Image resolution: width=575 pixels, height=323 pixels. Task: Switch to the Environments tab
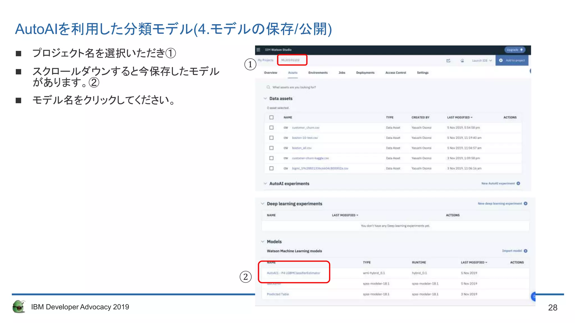(x=318, y=73)
